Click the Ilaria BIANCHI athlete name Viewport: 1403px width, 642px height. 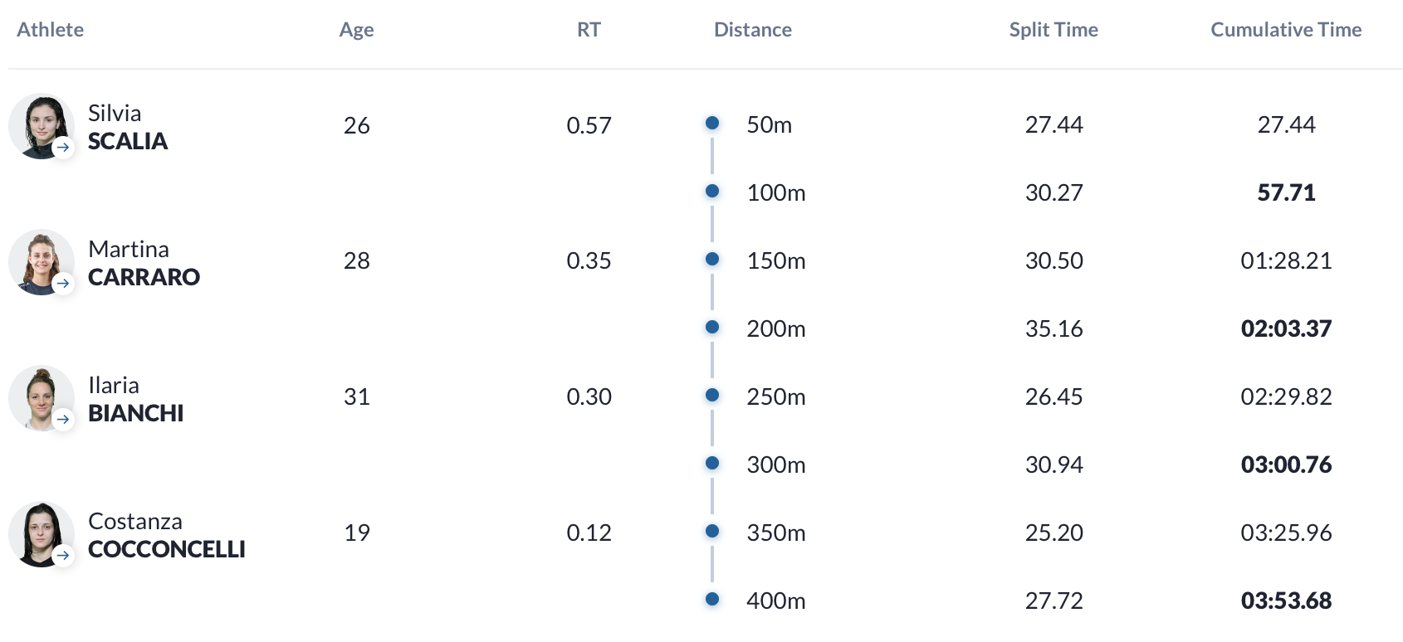pos(136,399)
